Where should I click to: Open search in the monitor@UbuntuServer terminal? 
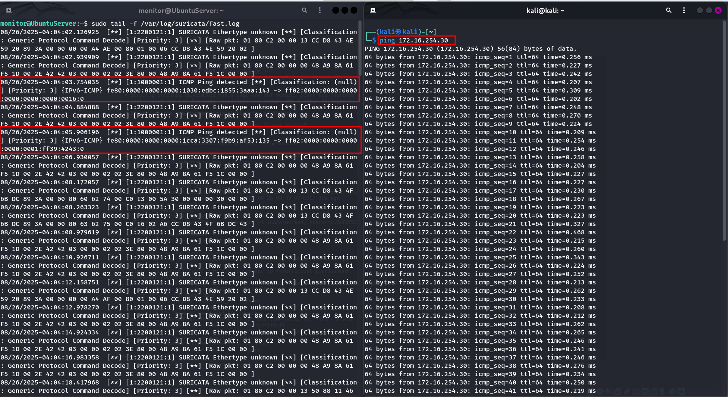point(304,11)
